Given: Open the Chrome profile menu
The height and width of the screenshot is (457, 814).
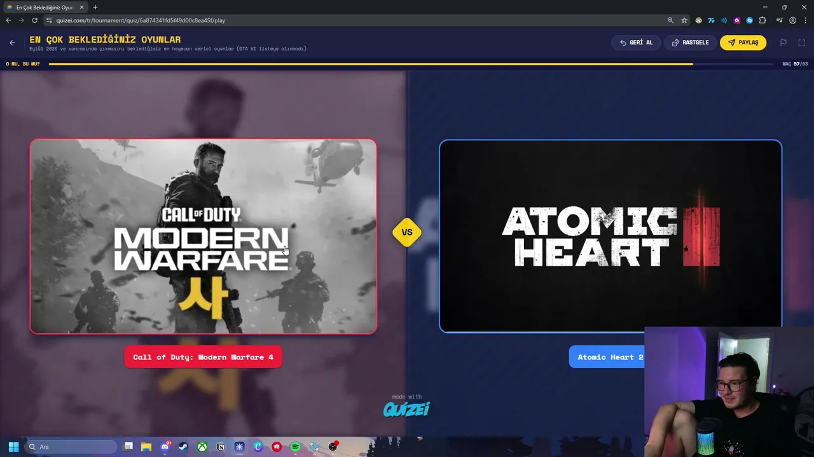Looking at the screenshot, I should click(792, 20).
